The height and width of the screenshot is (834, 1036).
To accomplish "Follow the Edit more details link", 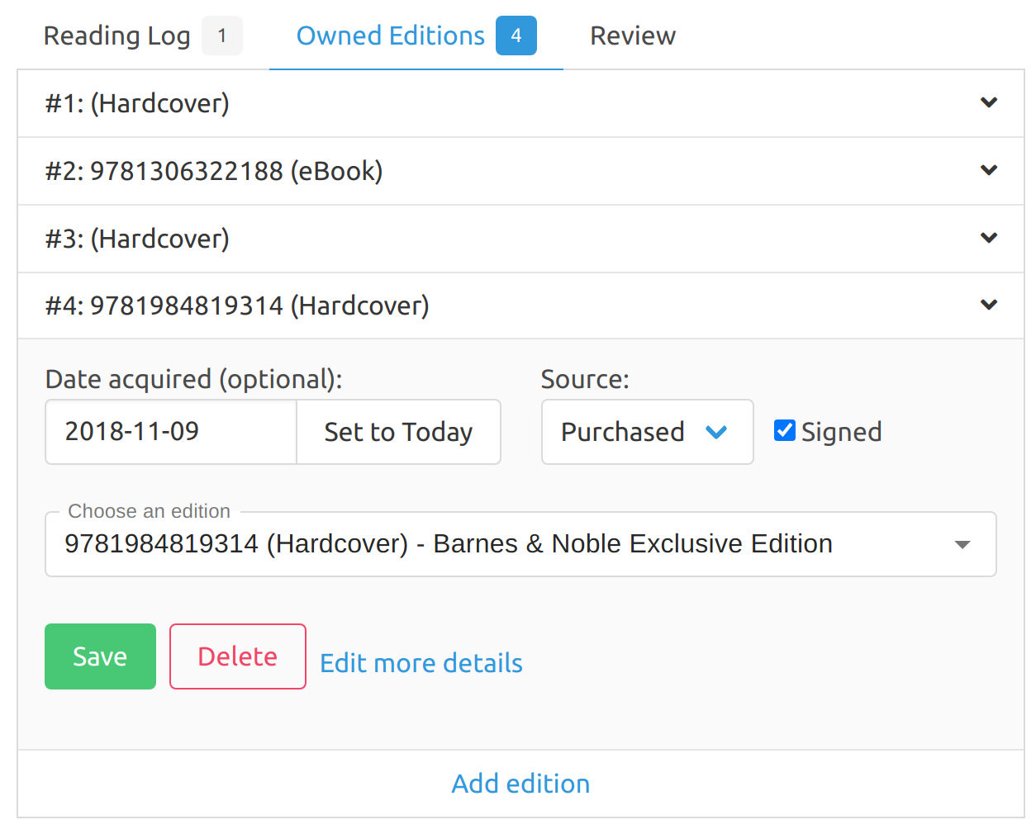I will 421,663.
